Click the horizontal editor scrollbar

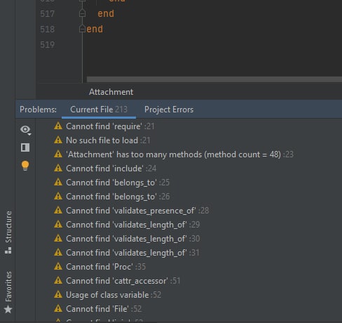pos(214,79)
